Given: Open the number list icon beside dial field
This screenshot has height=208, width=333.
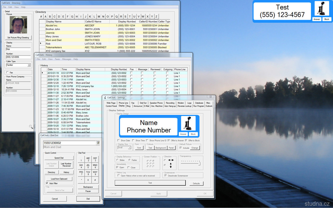Looking at the screenshot, I should (98, 143).
